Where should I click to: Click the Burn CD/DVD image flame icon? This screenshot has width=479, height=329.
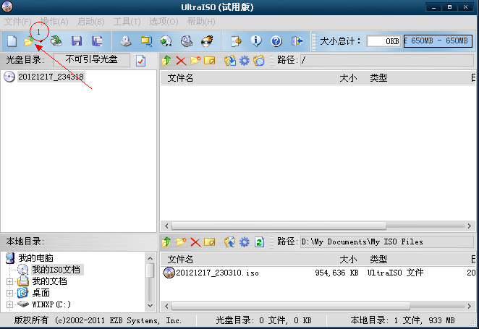pos(207,41)
